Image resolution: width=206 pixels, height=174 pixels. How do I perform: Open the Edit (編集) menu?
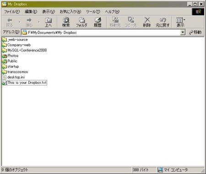[31, 11]
